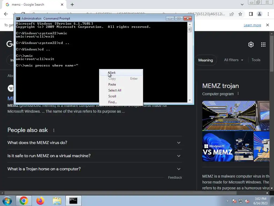Click the Feedback link

(175, 178)
